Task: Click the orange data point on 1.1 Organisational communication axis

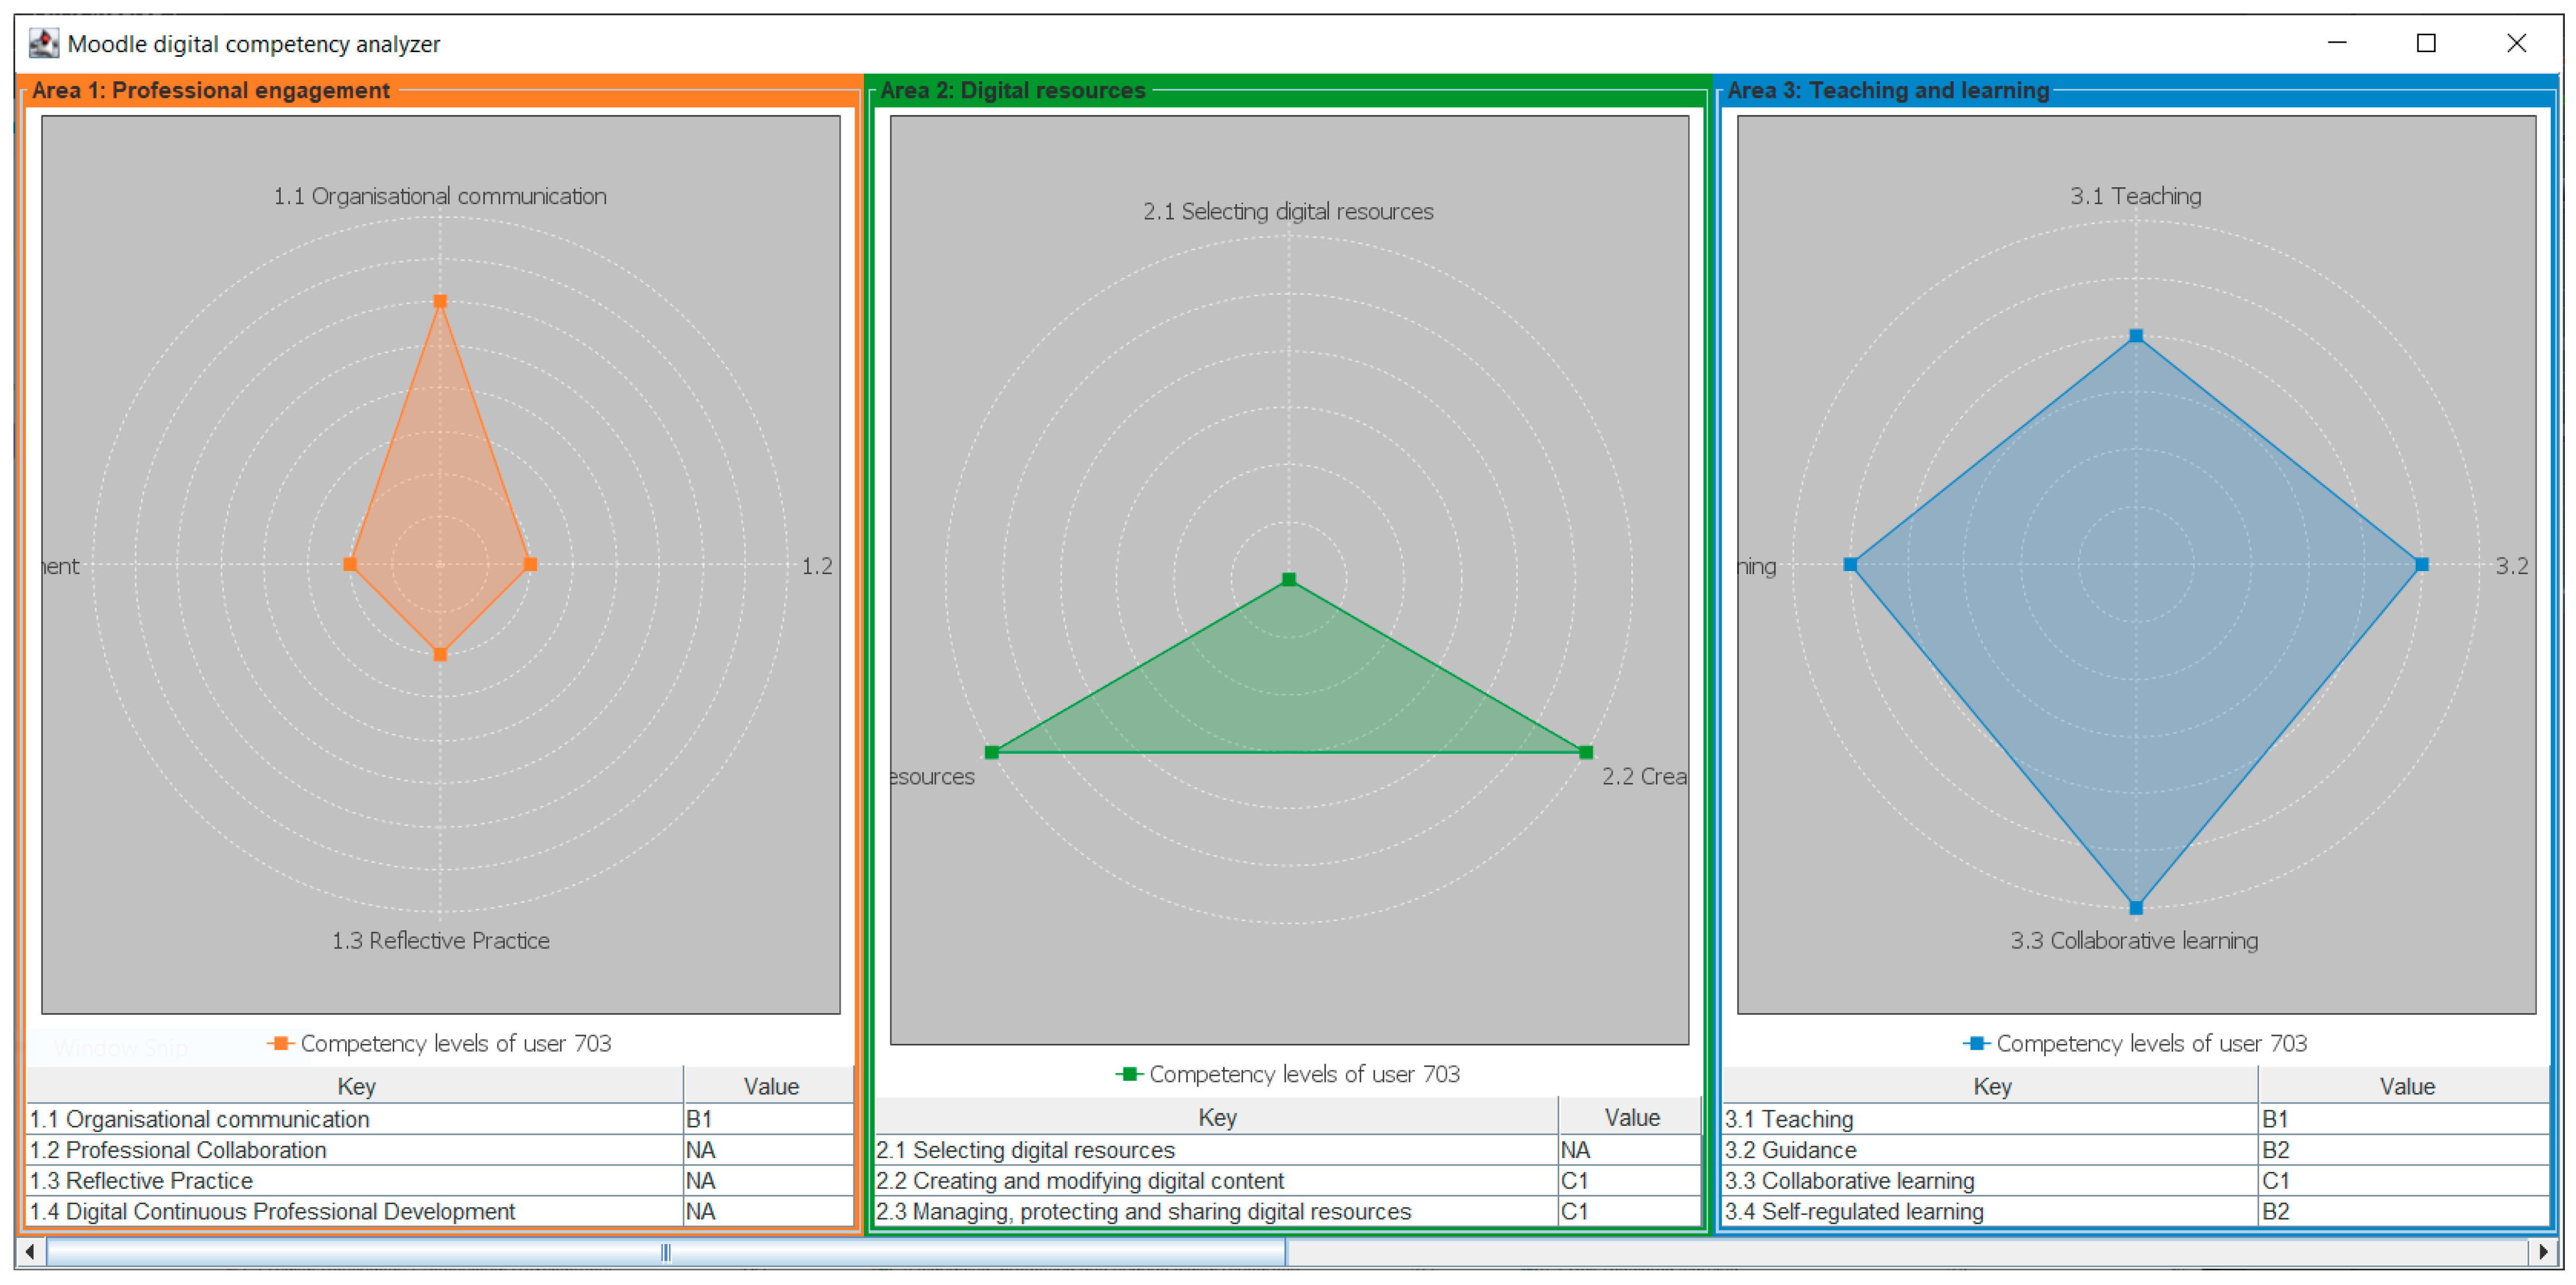Action: coord(440,301)
